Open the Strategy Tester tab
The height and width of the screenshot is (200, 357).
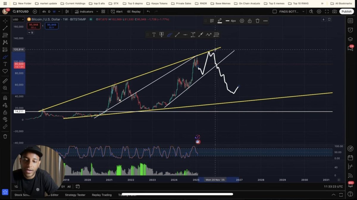click(x=75, y=195)
